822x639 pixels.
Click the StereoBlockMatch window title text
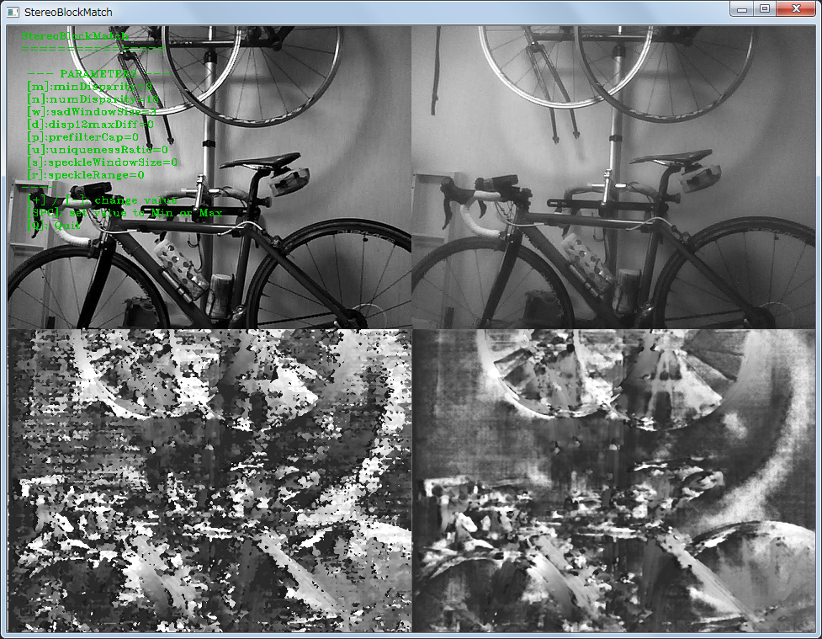coord(68,12)
